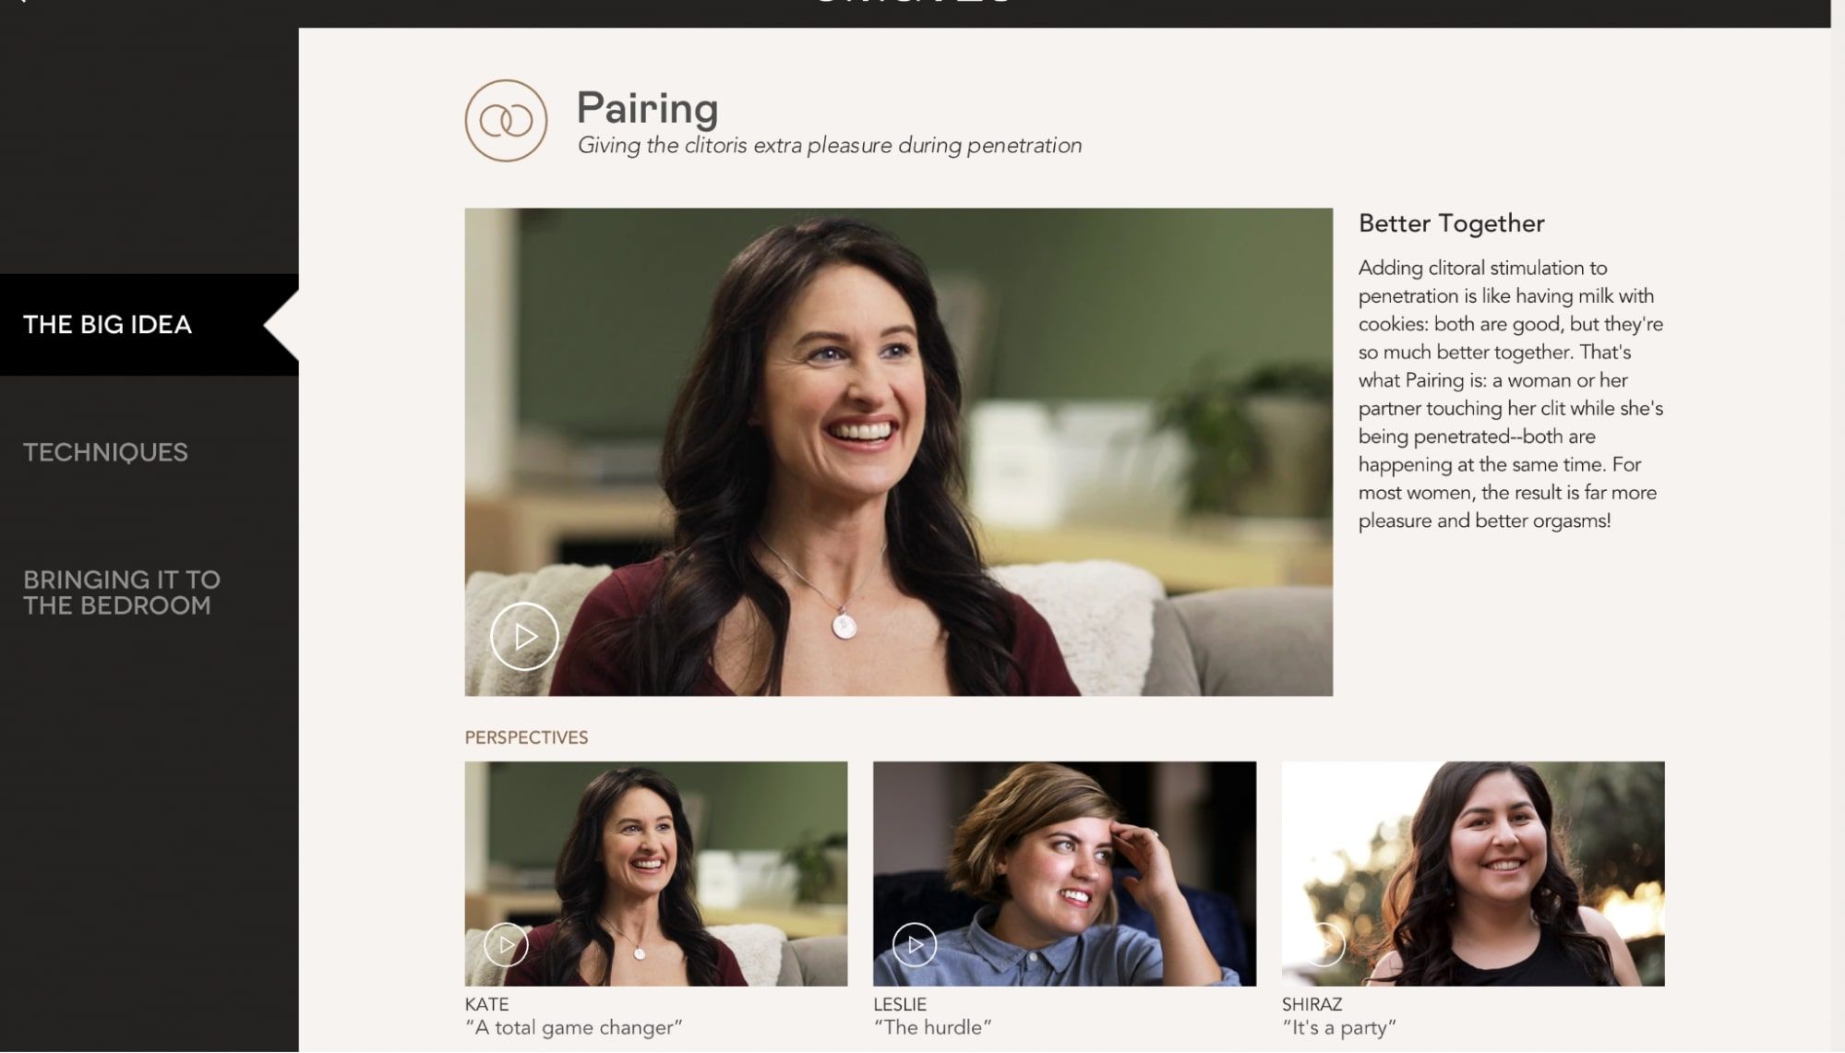The image size is (1845, 1053).
Task: Play Kate's perspective video
Action: pos(506,945)
